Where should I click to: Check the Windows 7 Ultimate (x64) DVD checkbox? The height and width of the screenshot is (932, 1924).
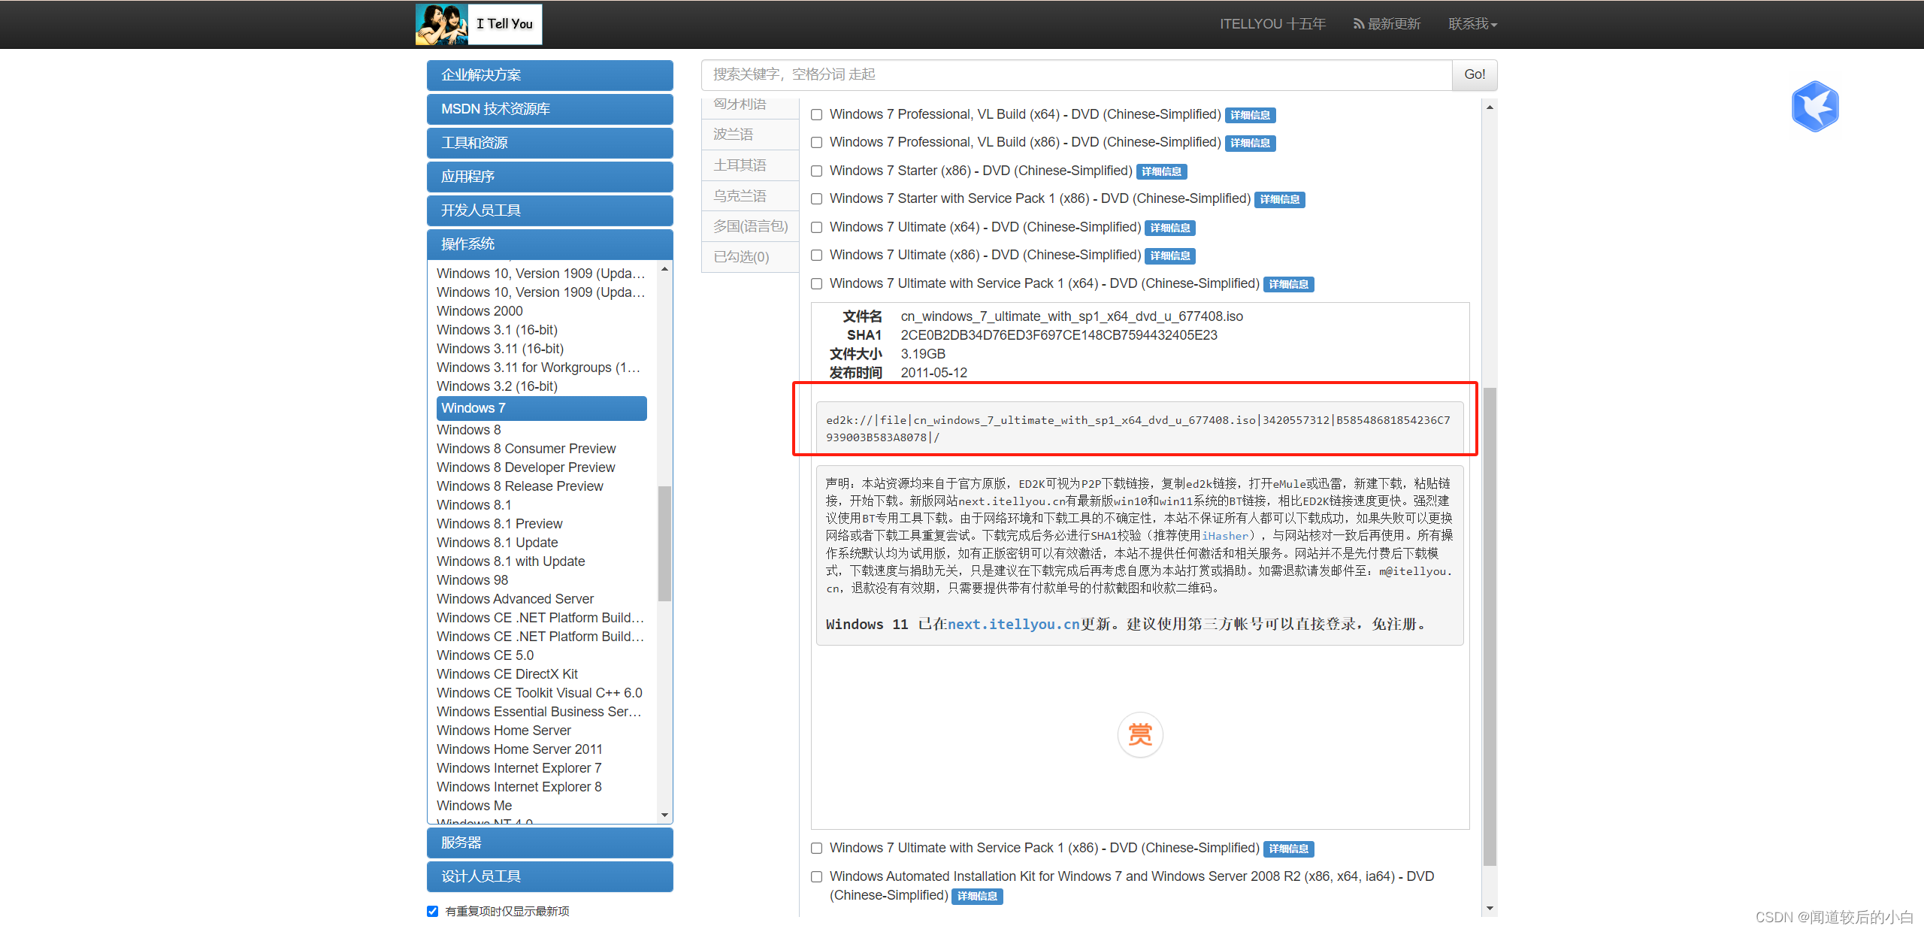click(816, 227)
